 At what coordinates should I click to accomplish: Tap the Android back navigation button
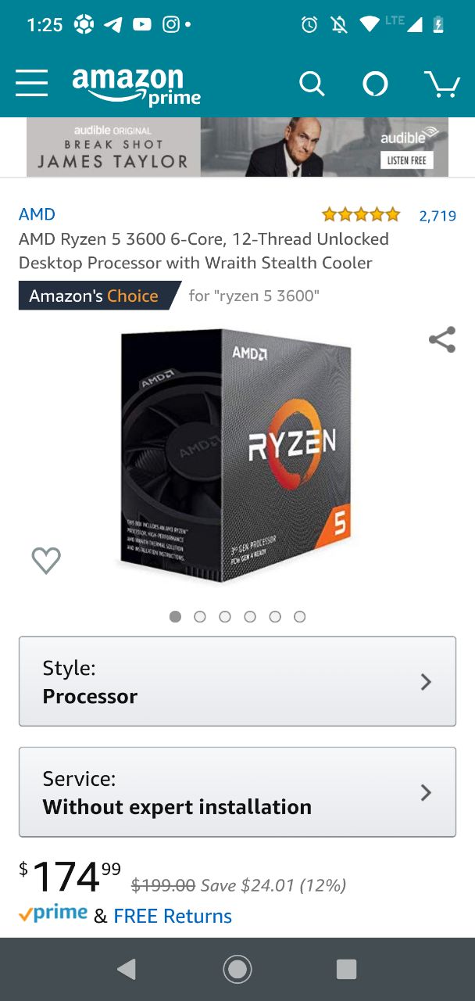pos(126,970)
